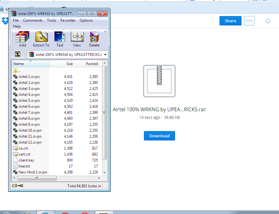Click the certificate icon of ca.crt

pos(15,148)
